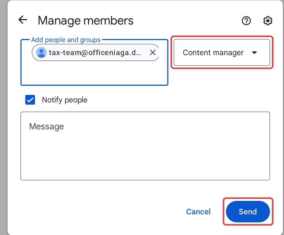Open settings via the gear icon
This screenshot has height=235, width=284.
(268, 21)
